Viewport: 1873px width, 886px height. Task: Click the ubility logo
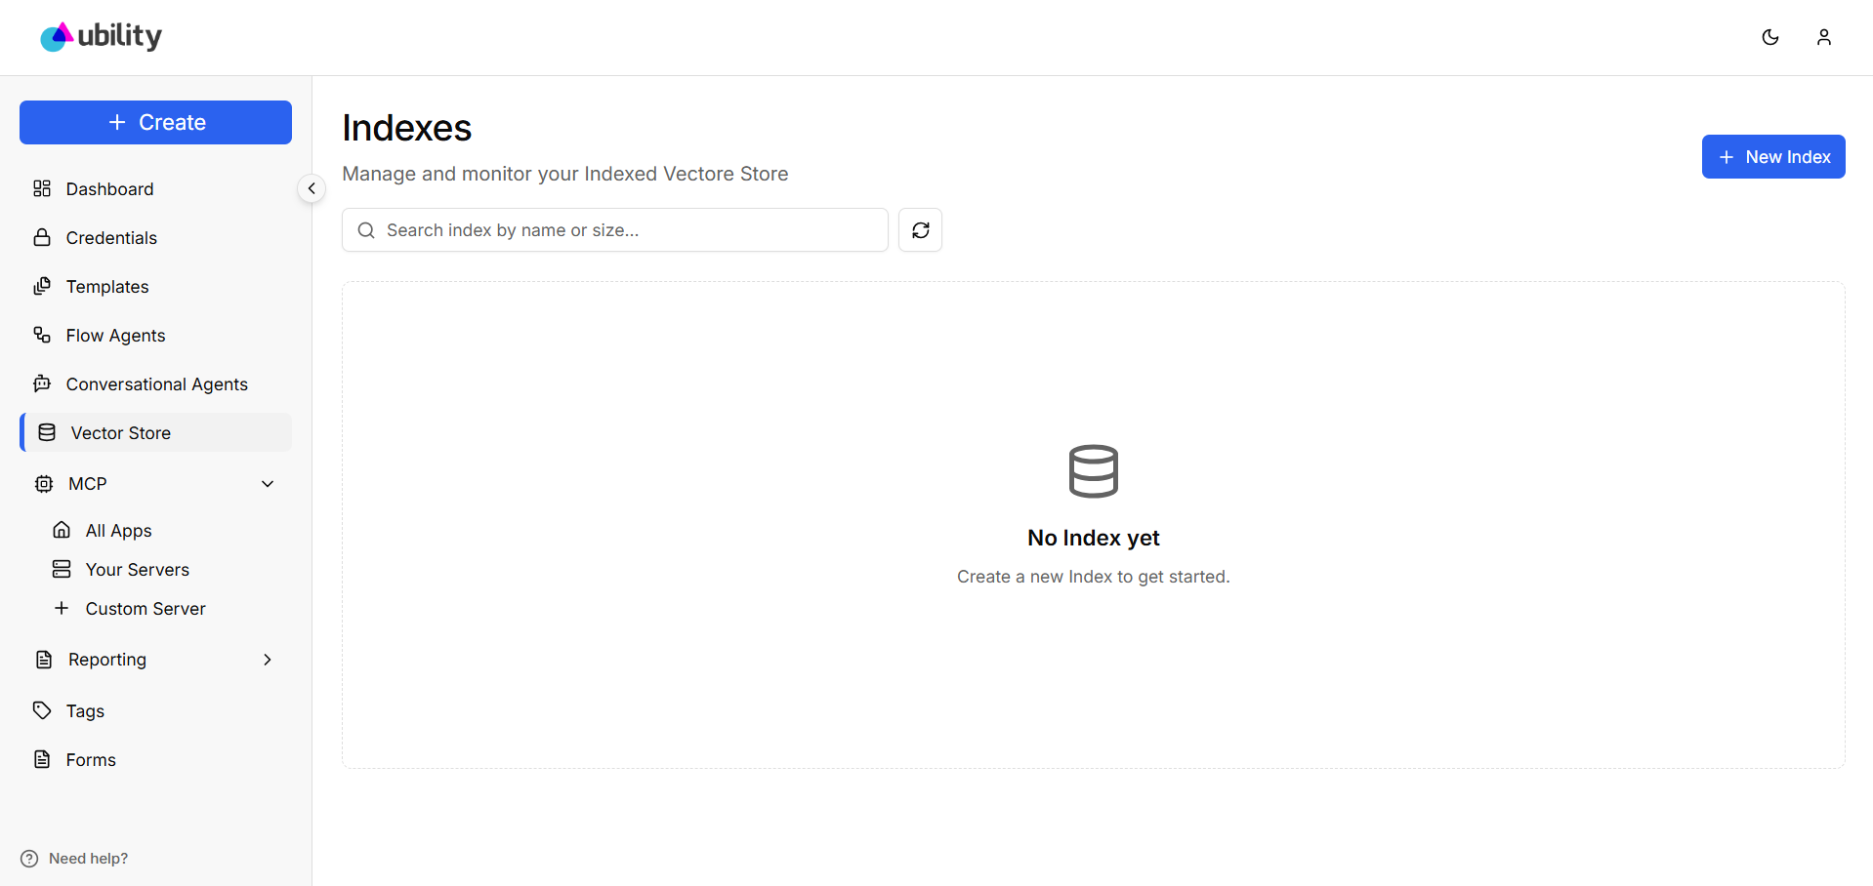(100, 36)
